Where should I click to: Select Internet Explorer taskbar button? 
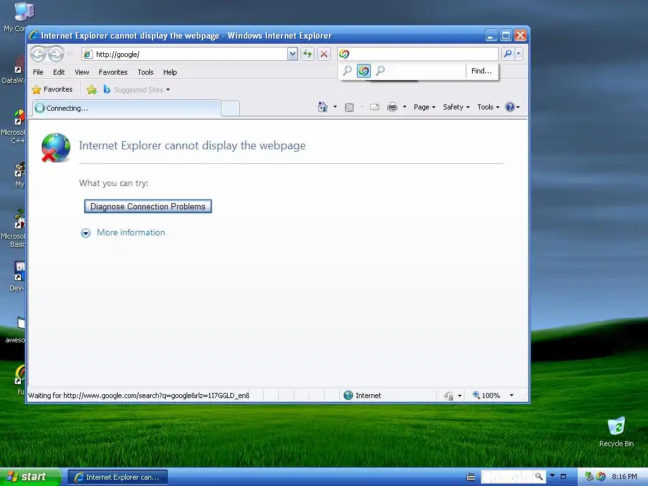[x=117, y=477]
